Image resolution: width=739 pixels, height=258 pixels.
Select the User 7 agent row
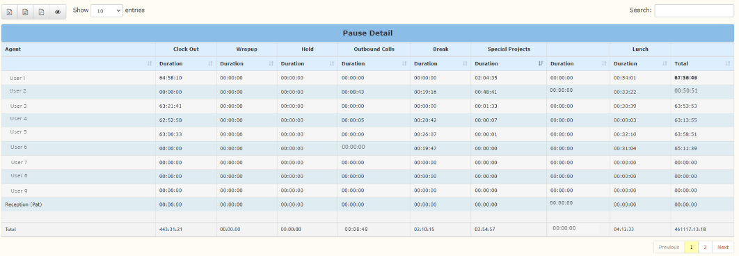tap(367, 163)
